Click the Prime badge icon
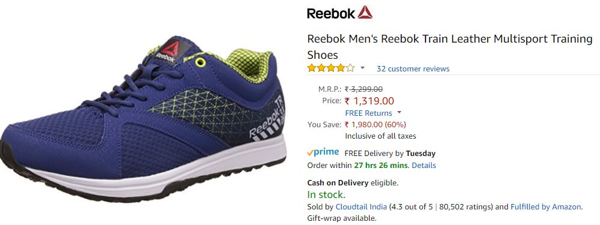The width and height of the screenshot is (600, 225). (323, 152)
